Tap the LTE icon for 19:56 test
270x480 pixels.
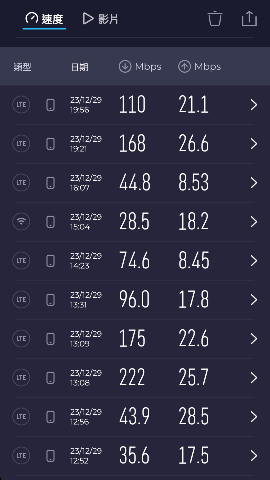click(21, 104)
